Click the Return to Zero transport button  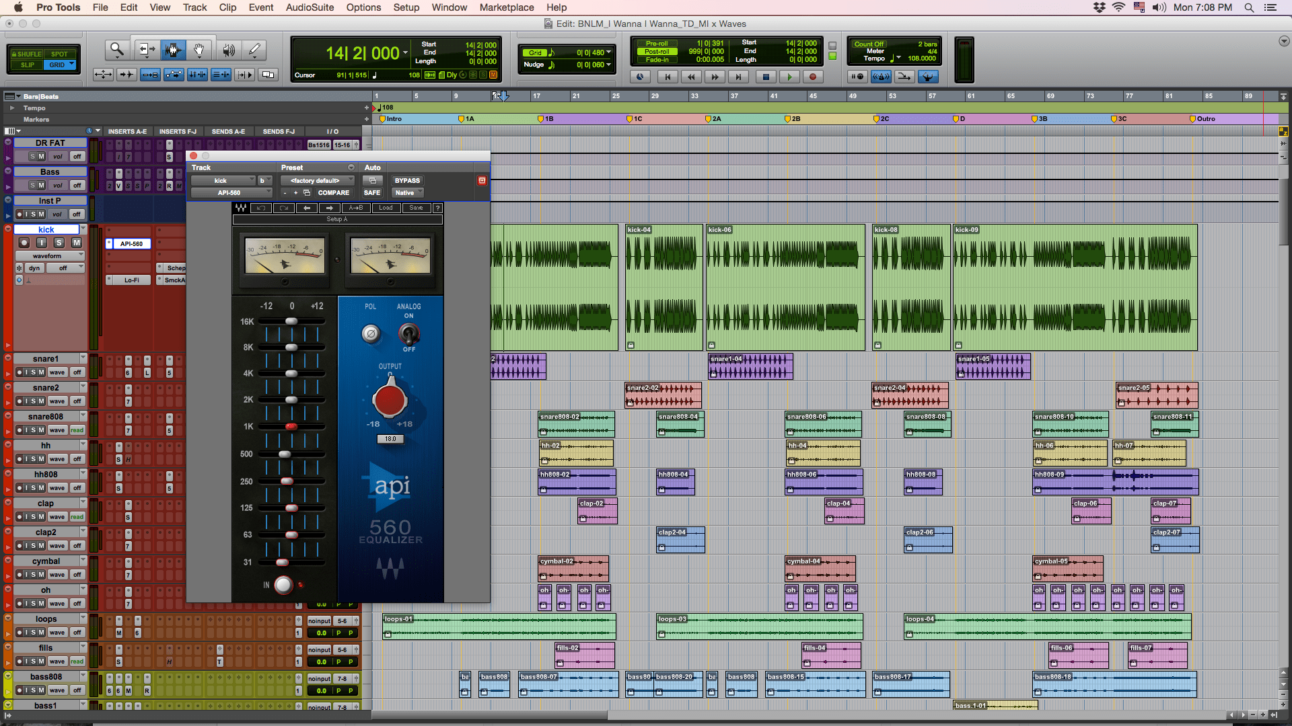click(668, 77)
